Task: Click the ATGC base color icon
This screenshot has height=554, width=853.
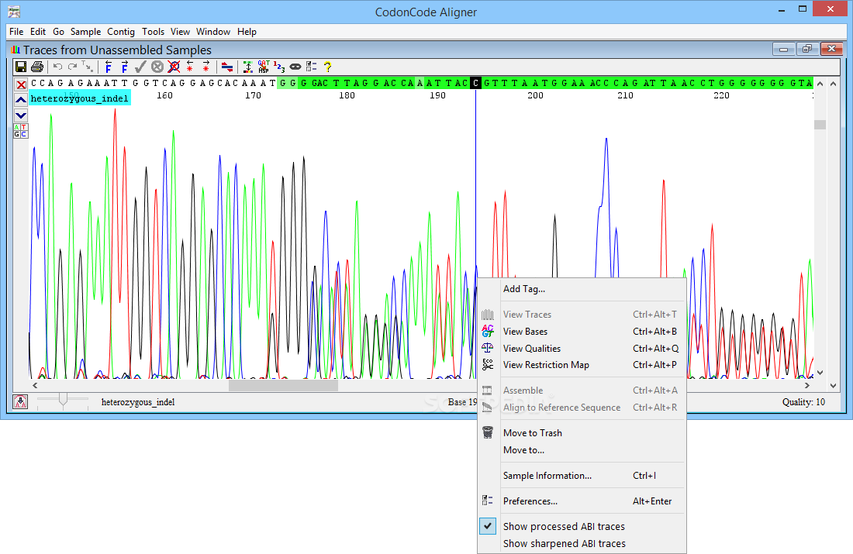Action: 21,131
